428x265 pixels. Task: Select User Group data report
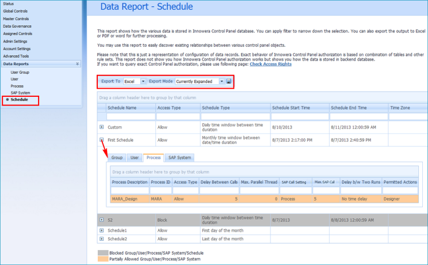pos(20,72)
